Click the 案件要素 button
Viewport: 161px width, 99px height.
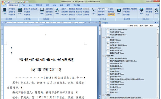click(126, 15)
